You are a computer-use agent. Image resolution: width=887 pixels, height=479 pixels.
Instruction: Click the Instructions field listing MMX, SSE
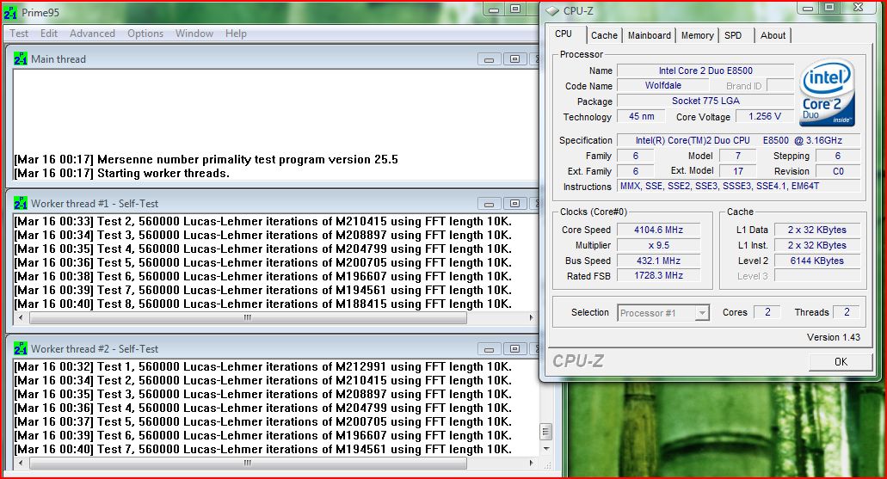pyautogui.click(x=739, y=186)
